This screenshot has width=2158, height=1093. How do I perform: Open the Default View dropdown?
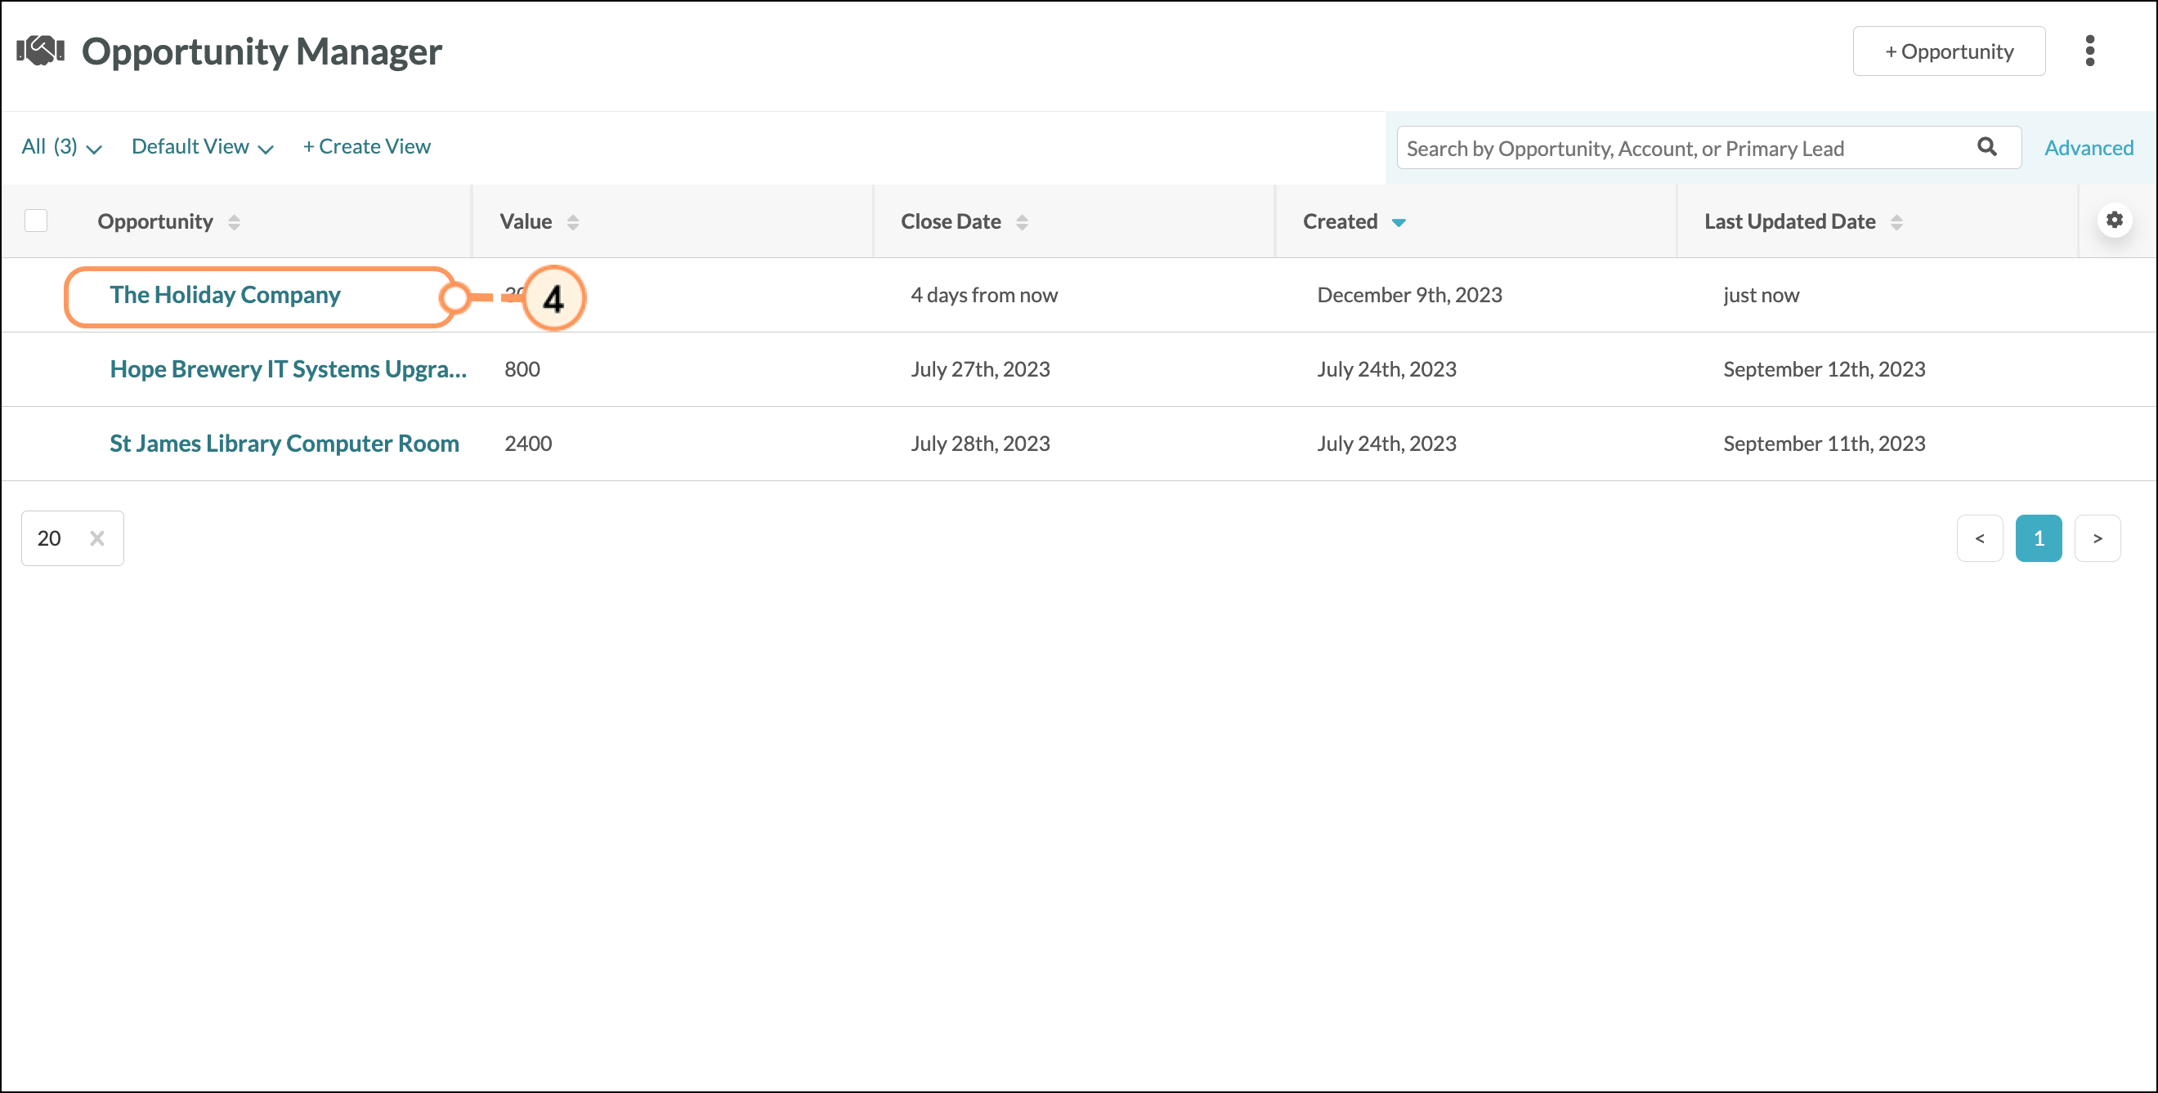(x=203, y=147)
